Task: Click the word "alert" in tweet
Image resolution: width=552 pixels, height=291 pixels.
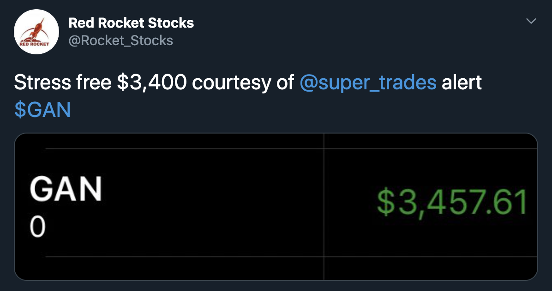Action: coord(462,83)
